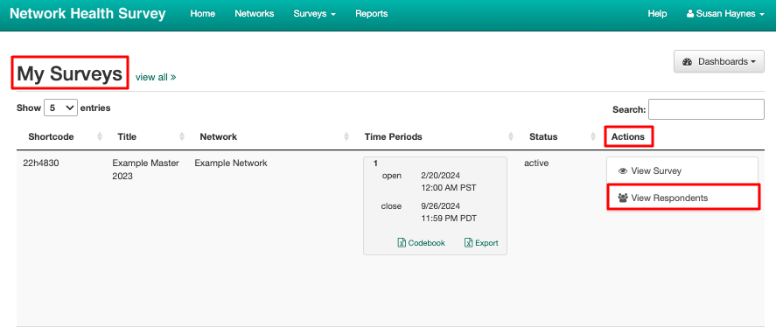Go to the Networks menu item
Screen dimensions: 776x327
(255, 14)
